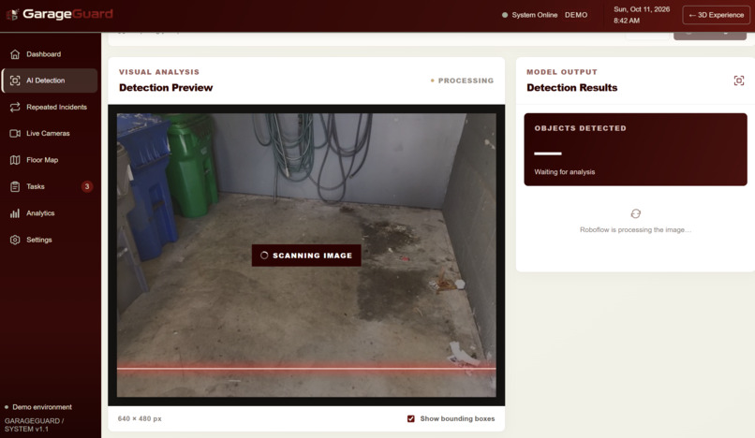Click the Show bounding boxes label
The width and height of the screenshot is (755, 438).
pos(457,418)
